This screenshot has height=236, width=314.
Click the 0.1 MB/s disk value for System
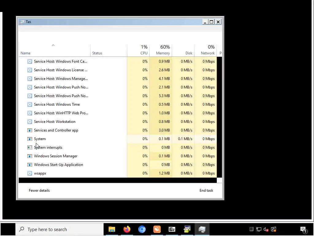coord(185,139)
